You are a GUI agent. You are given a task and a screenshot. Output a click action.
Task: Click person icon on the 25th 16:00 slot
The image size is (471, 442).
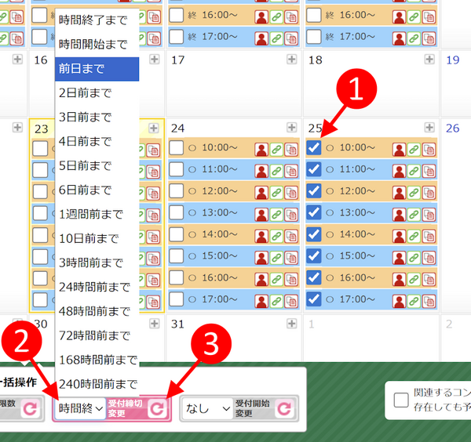tap(399, 277)
